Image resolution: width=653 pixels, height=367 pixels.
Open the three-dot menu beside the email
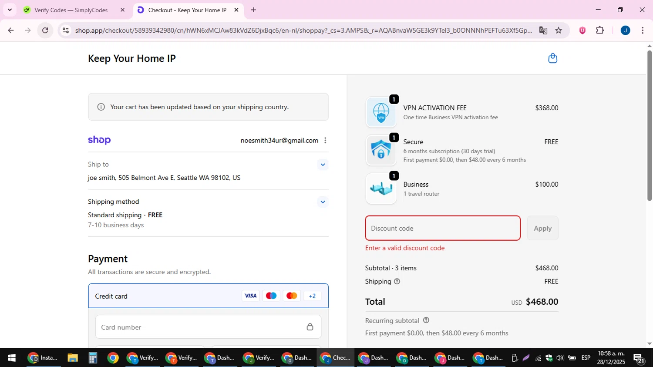tap(325, 140)
